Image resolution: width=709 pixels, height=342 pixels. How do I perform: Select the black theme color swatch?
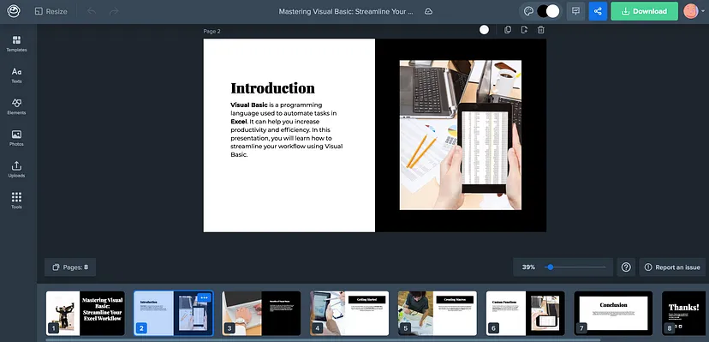point(543,11)
